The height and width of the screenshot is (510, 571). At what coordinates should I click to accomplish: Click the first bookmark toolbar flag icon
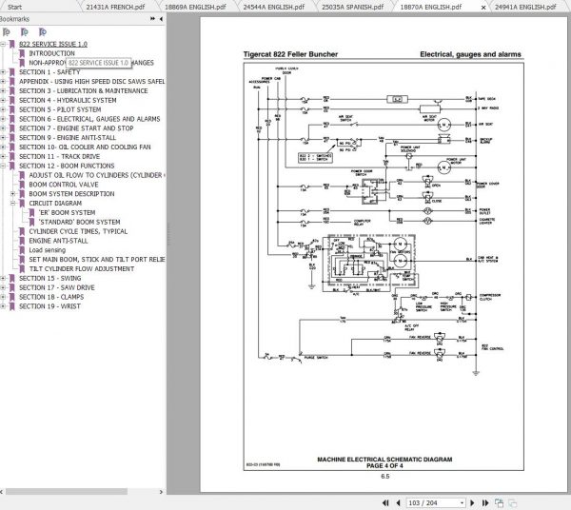pos(7,32)
